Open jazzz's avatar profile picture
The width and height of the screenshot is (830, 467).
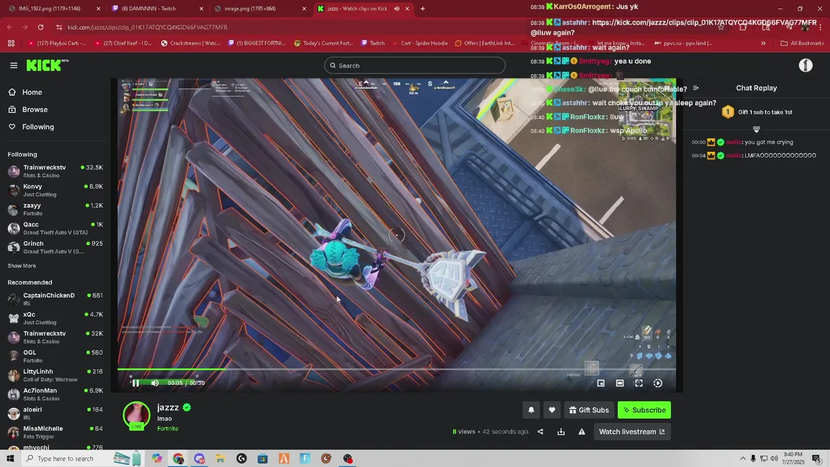click(136, 415)
